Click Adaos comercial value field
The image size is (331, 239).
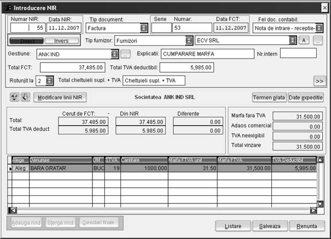point(298,126)
